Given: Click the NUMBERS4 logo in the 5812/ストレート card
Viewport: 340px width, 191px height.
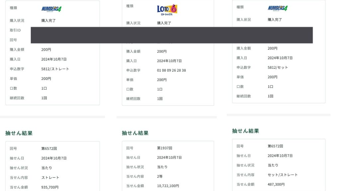Looking at the screenshot, I should pyautogui.click(x=51, y=9).
